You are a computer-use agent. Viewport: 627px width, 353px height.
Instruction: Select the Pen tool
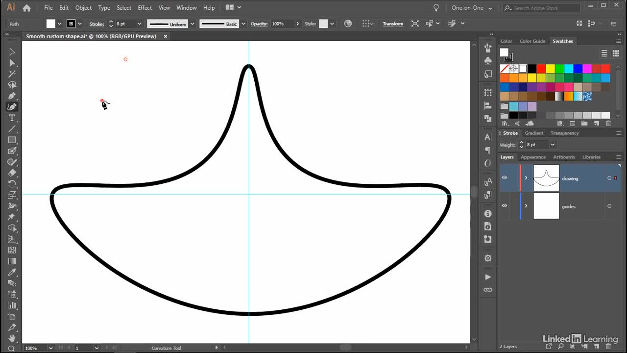[x=12, y=96]
